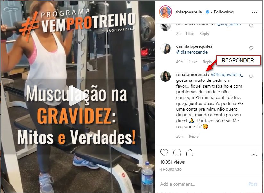Screen dimensions: 264x193
Task: Open thiagovarella_ profile picture
Action: tap(165, 12)
